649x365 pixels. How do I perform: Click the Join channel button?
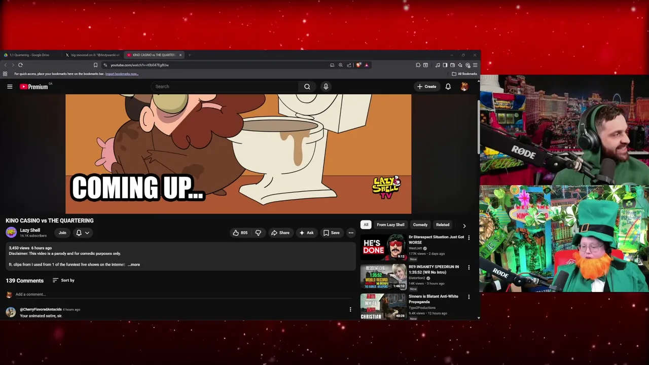tap(62, 233)
